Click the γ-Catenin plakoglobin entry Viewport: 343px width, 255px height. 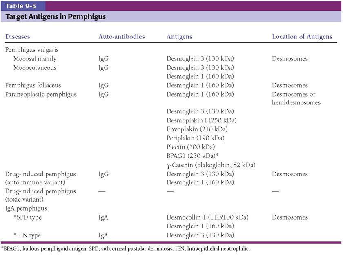211,165
